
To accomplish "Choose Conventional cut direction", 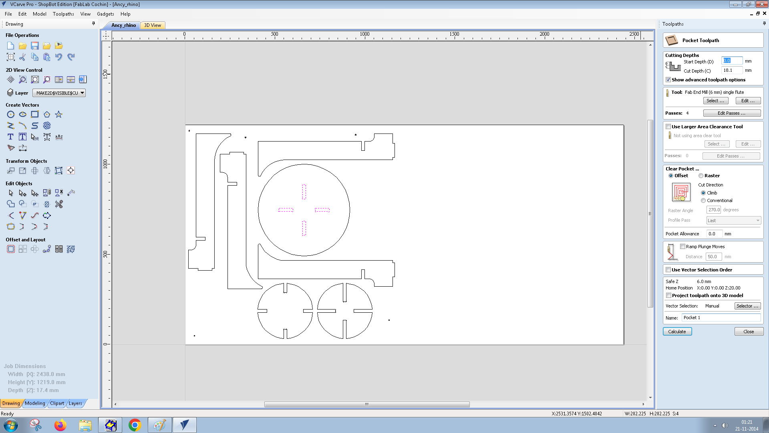I will 703,200.
